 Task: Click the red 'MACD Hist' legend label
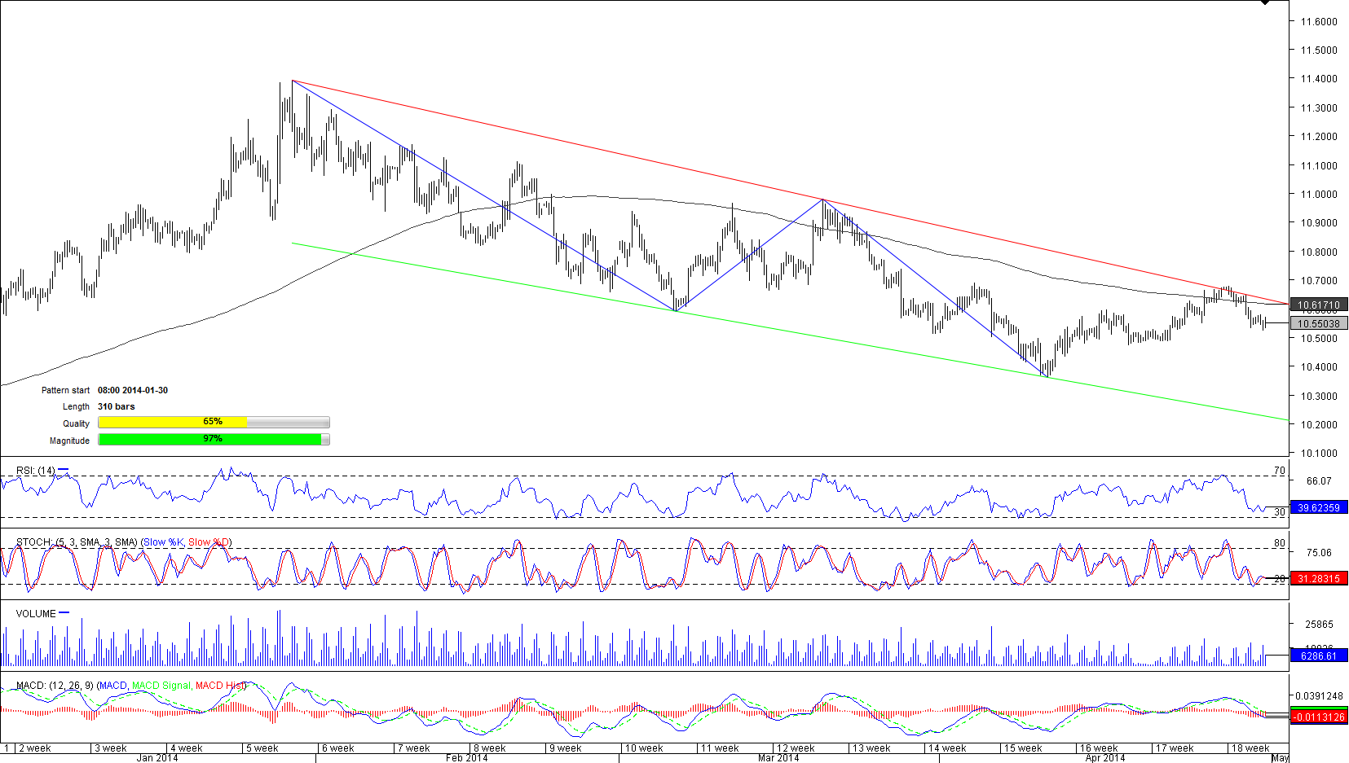click(x=218, y=686)
